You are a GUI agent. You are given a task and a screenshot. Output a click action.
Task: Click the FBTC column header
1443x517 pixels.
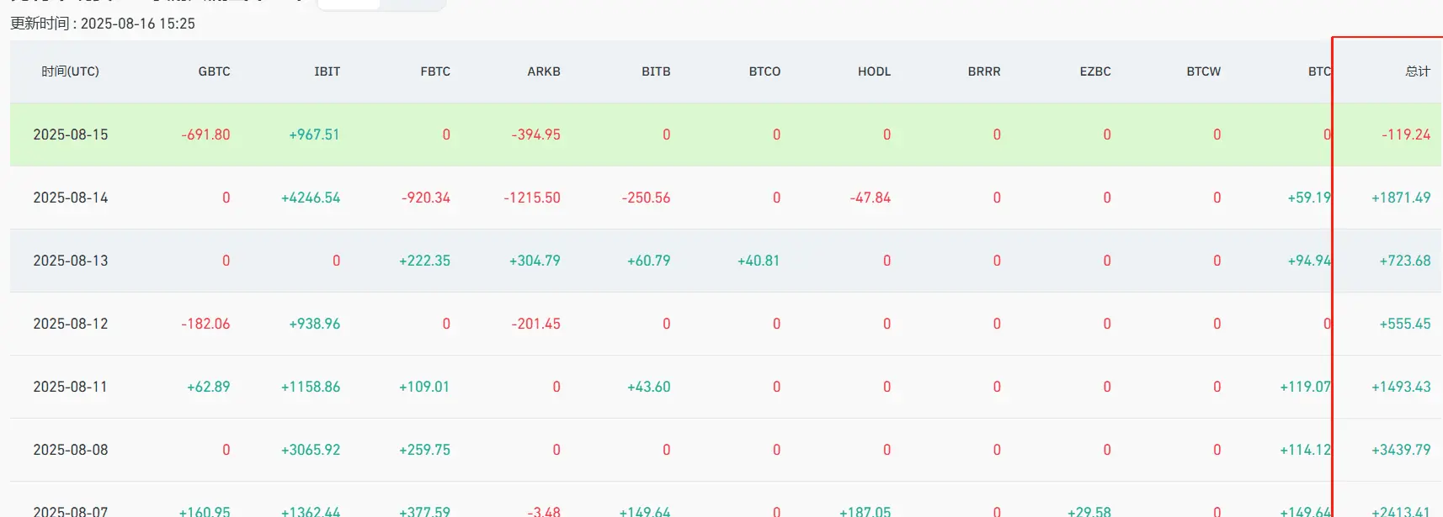435,71
